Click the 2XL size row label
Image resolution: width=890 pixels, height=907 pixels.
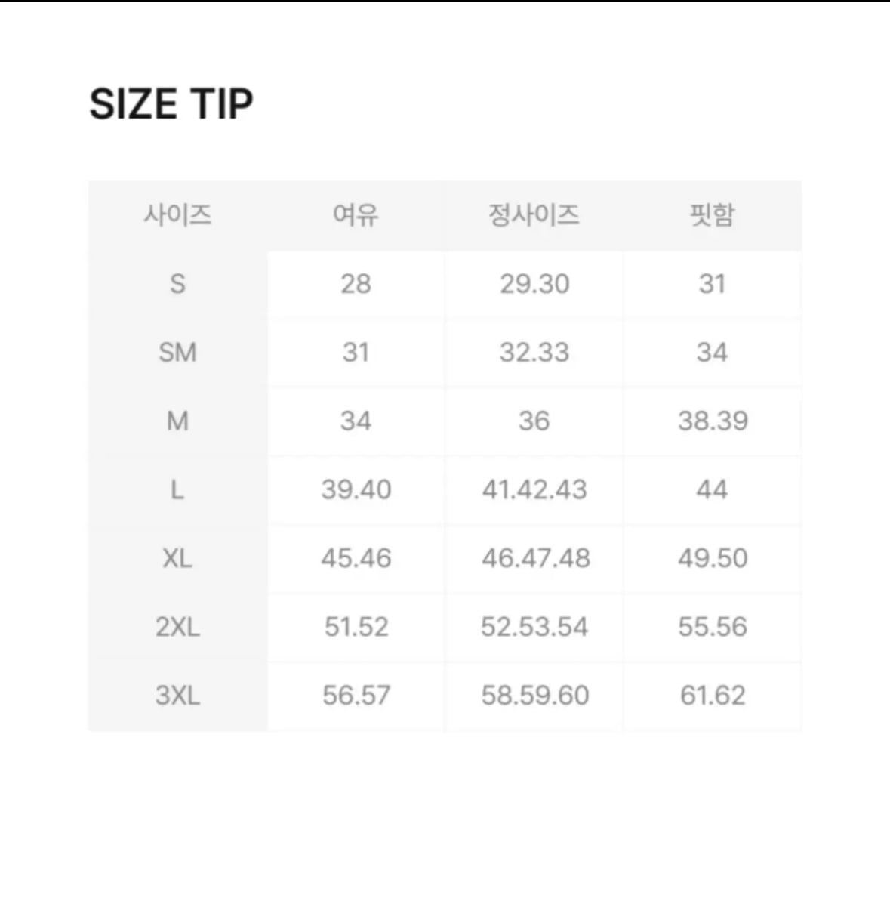[178, 627]
